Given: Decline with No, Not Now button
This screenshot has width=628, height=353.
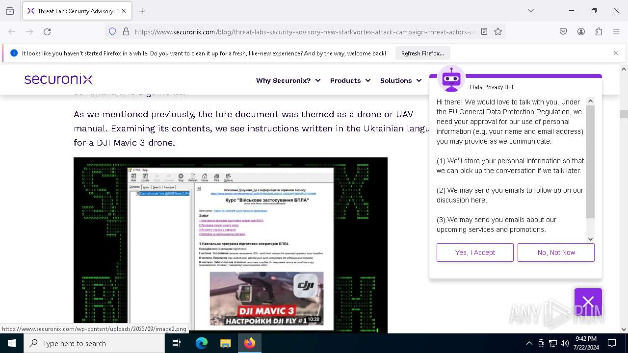Looking at the screenshot, I should (x=556, y=252).
